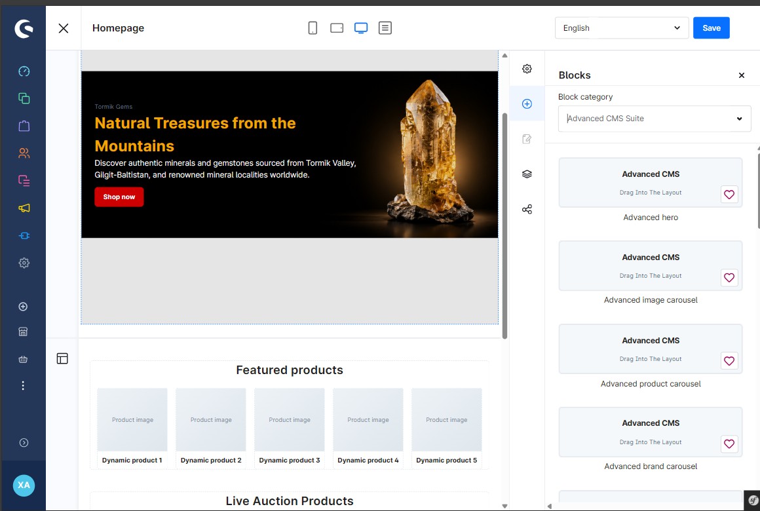Click the hero description paragraph
The width and height of the screenshot is (760, 511).
tap(225, 169)
